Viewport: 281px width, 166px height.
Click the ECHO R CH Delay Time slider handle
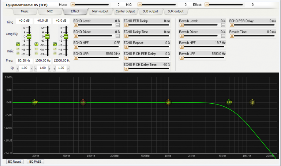(126, 69)
